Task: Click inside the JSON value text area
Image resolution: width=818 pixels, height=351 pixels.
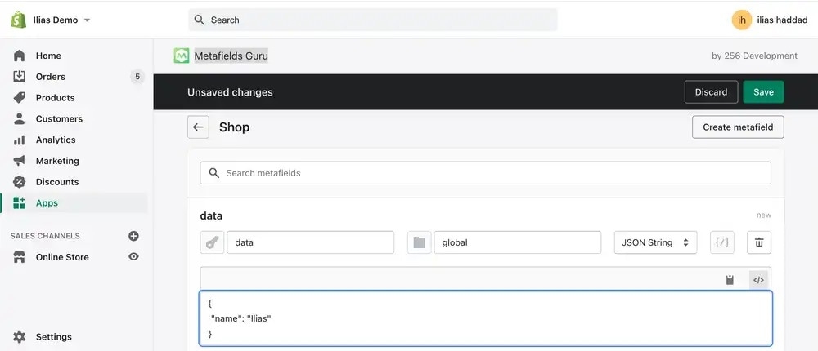Action: pos(485,318)
